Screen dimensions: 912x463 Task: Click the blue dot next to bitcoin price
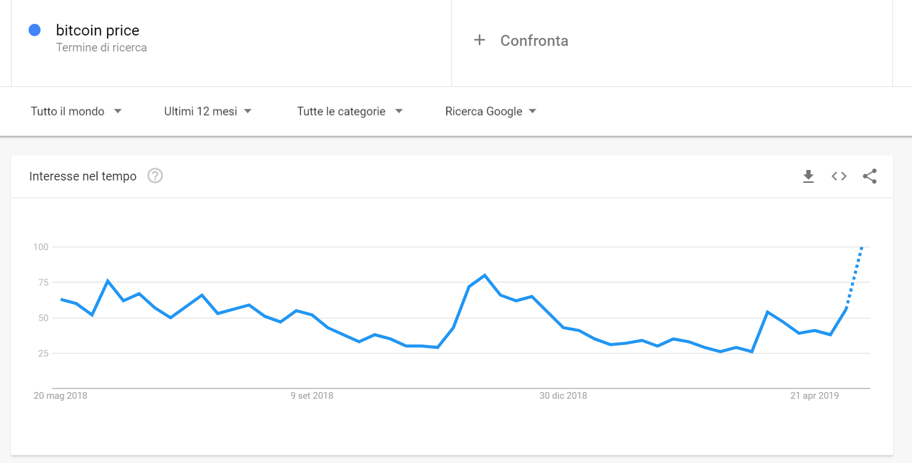click(x=35, y=30)
